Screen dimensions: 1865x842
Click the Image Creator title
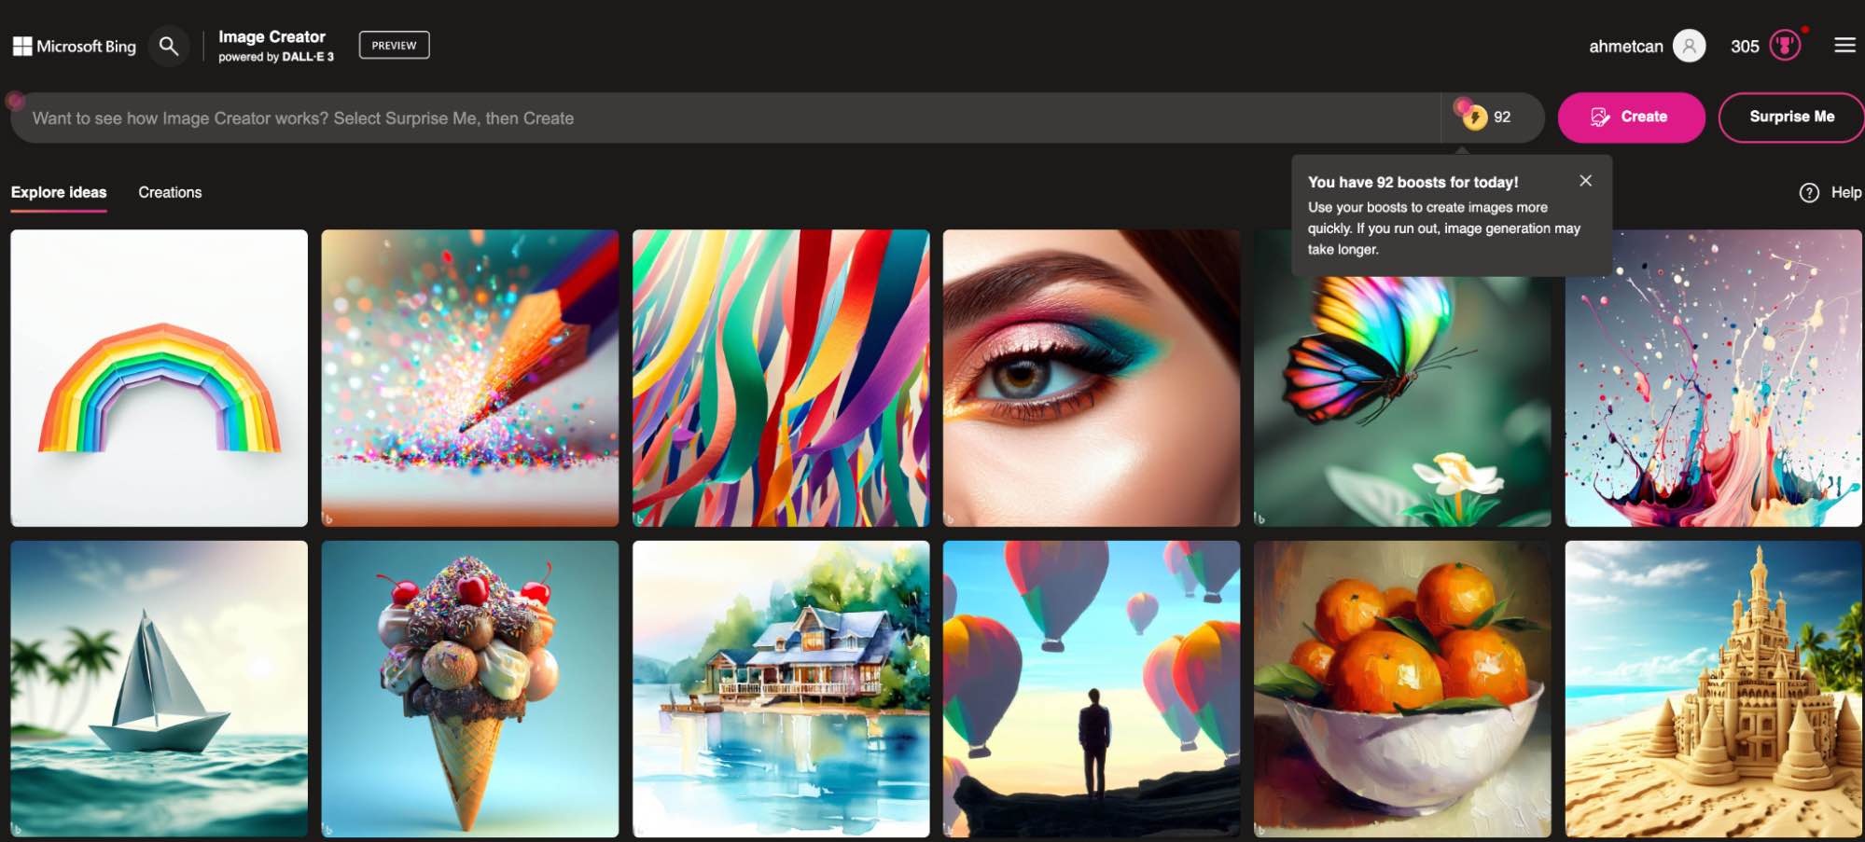(x=271, y=36)
